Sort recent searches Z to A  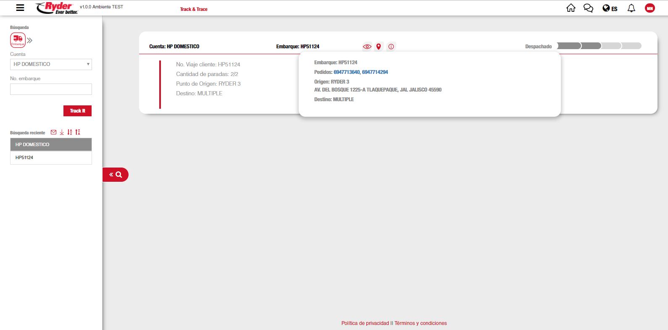pos(78,132)
